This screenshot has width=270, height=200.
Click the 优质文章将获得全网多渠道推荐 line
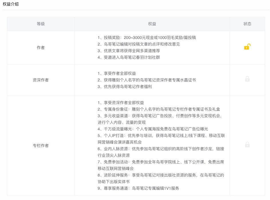(x=129, y=51)
